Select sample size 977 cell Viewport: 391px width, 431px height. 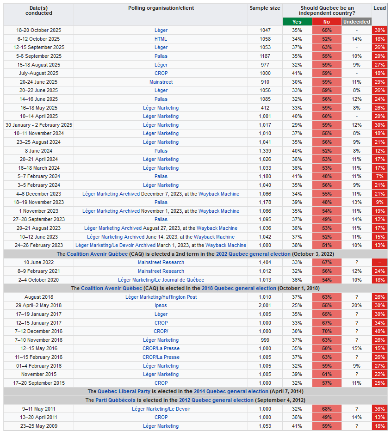pos(265,65)
